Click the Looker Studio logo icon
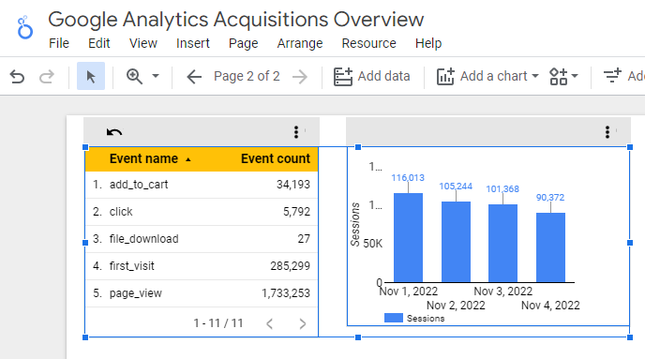This screenshot has width=645, height=359. [x=24, y=27]
